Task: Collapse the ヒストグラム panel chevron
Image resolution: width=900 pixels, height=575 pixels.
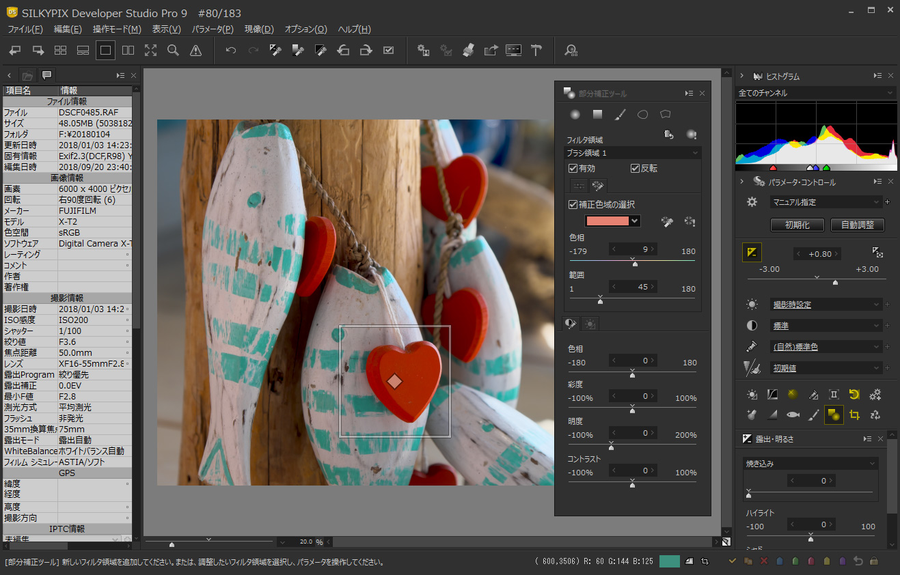Action: (742, 76)
